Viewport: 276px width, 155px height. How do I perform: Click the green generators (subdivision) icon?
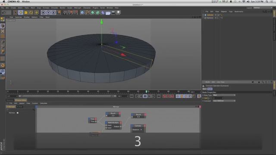tap(93, 12)
